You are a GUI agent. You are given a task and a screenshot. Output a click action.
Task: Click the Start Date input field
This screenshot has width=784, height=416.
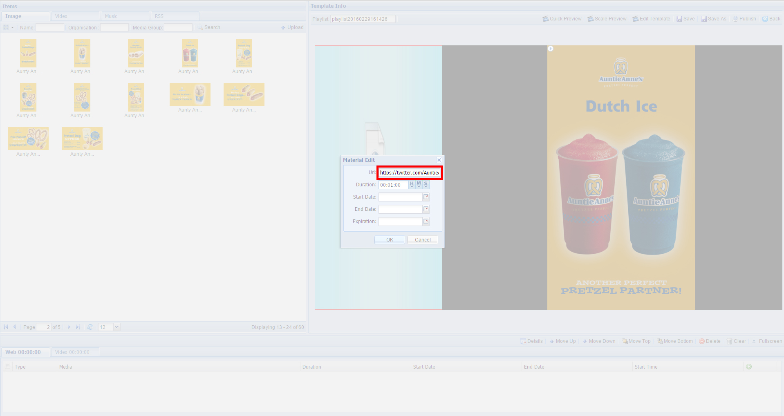[x=400, y=197]
